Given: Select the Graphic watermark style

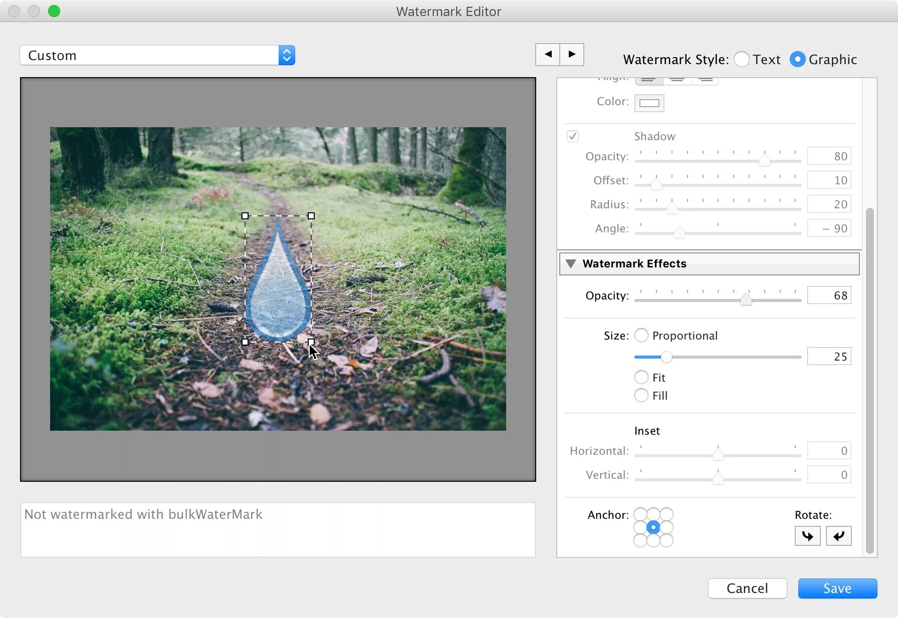Looking at the screenshot, I should click(x=797, y=59).
